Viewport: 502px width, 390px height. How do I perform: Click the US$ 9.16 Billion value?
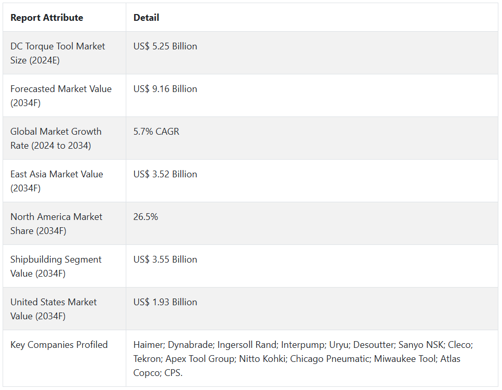point(165,89)
